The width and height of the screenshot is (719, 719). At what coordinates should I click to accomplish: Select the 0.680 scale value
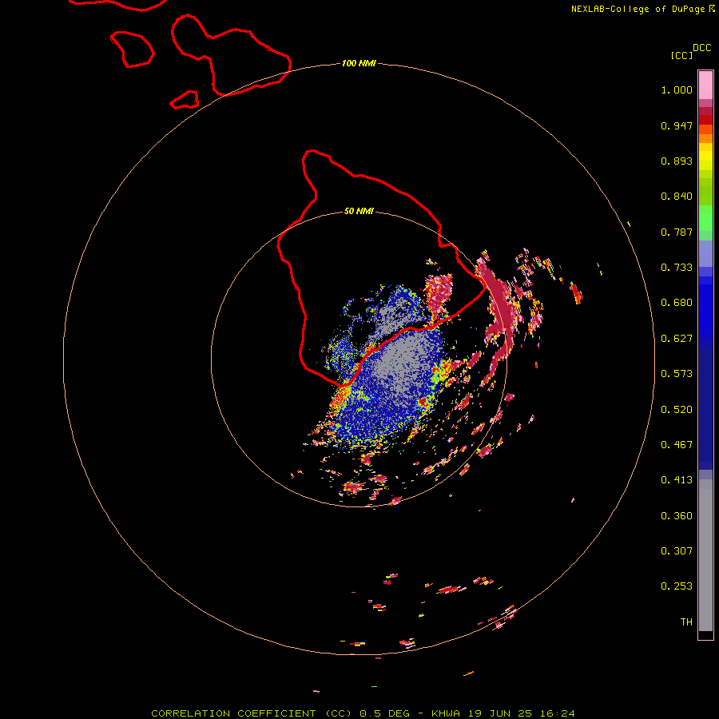tap(677, 303)
